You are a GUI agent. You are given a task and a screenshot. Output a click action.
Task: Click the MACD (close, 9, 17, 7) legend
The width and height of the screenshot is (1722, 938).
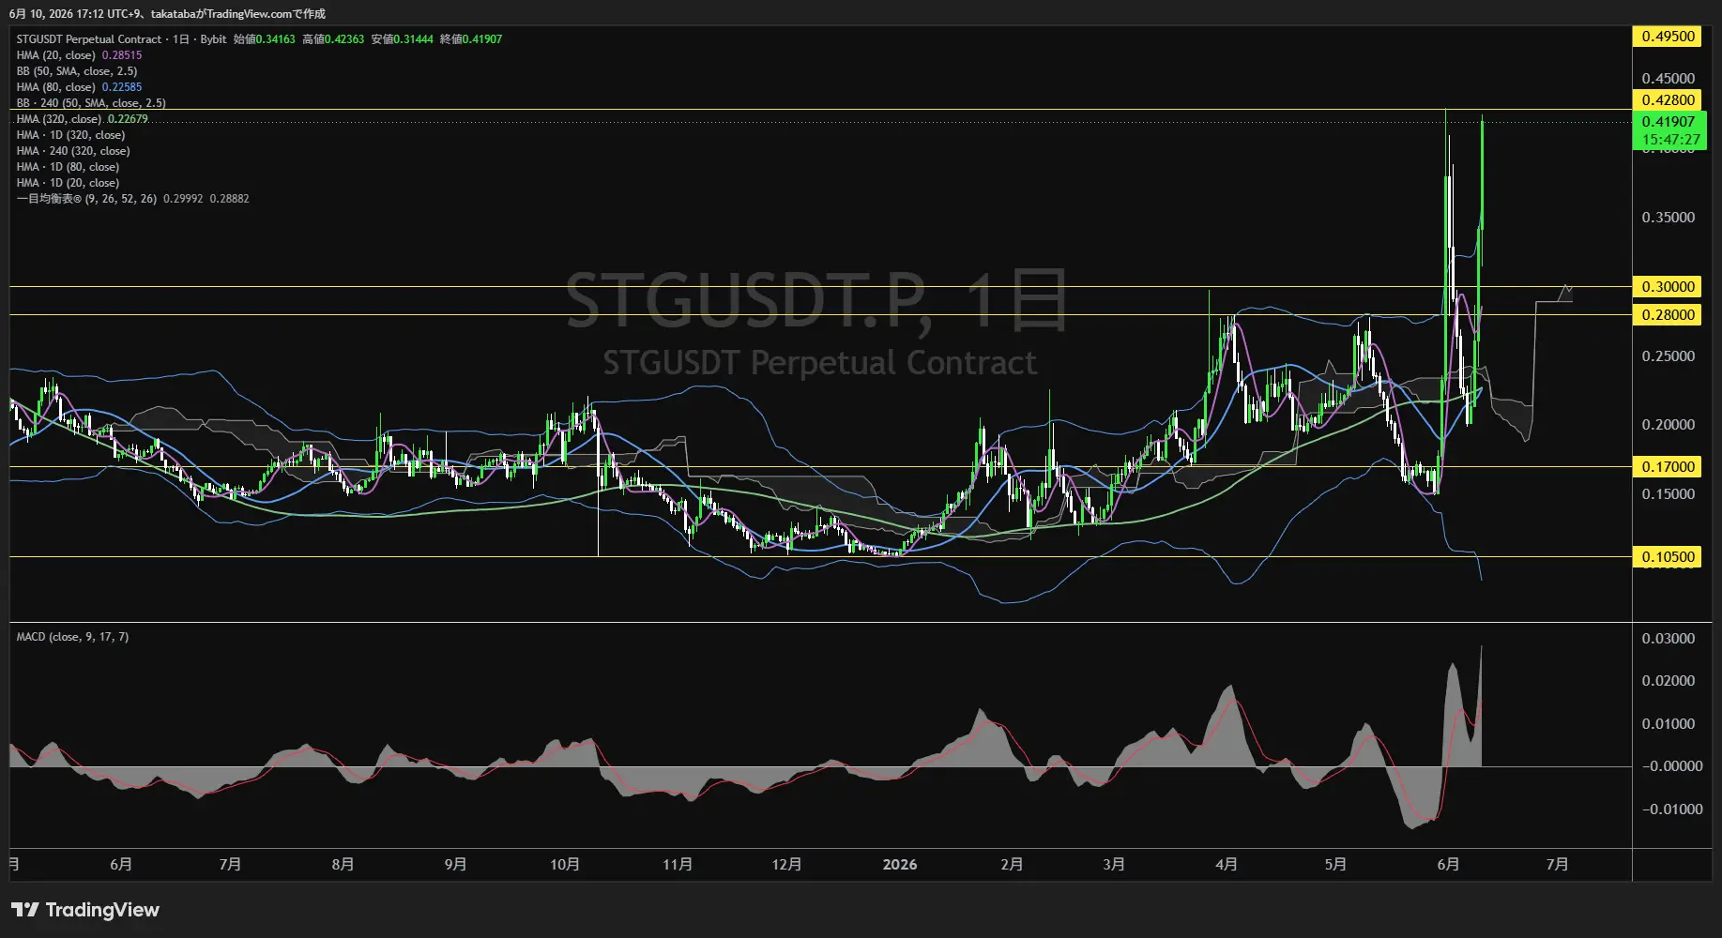click(72, 637)
